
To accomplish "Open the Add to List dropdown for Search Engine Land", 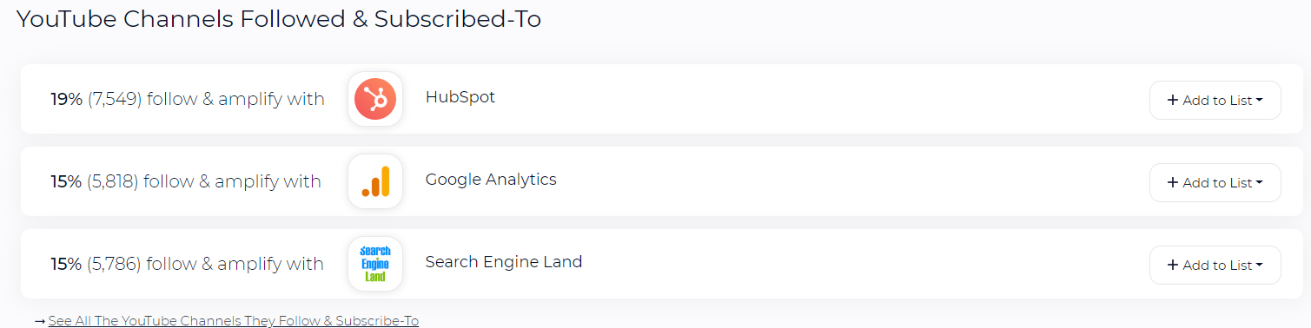I will tap(1215, 265).
